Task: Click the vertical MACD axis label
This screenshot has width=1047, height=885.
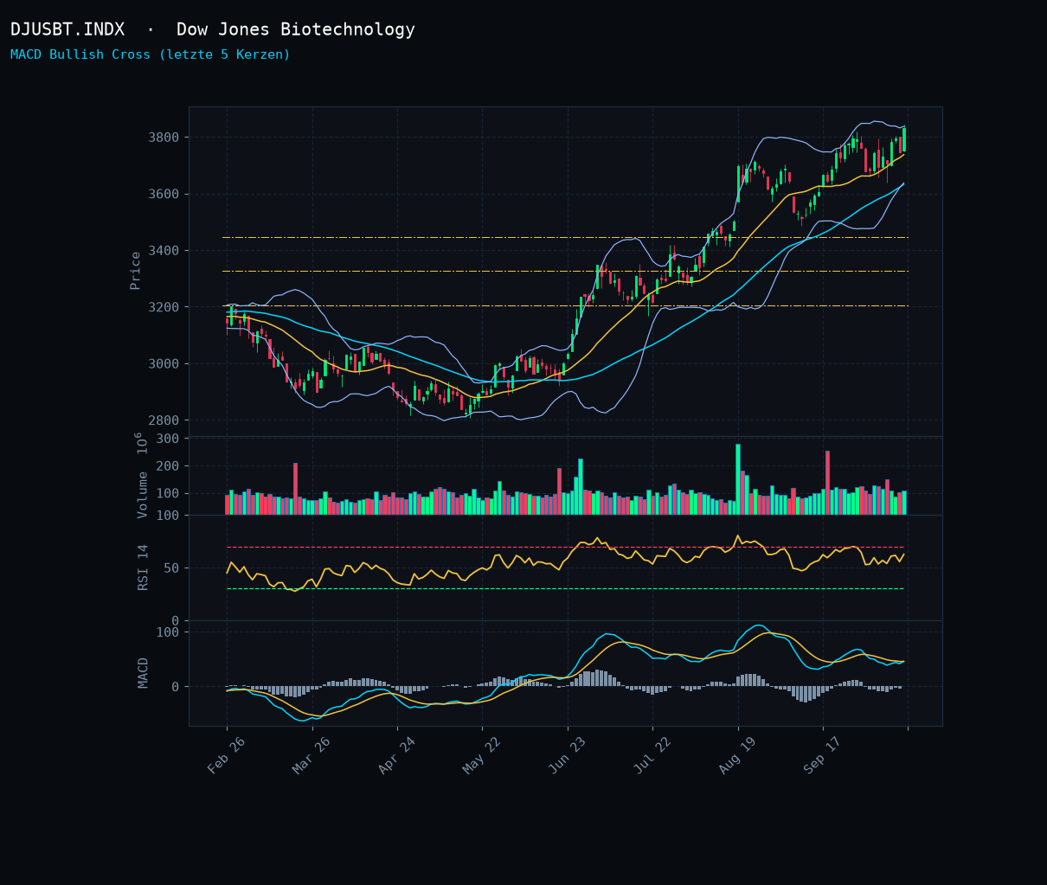Action: pyautogui.click(x=144, y=672)
